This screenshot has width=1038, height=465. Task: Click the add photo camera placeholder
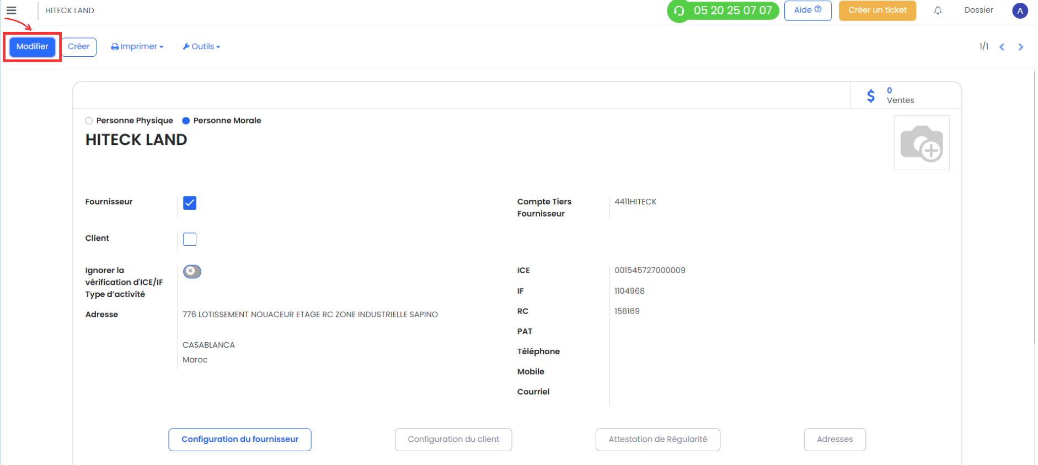tap(922, 143)
